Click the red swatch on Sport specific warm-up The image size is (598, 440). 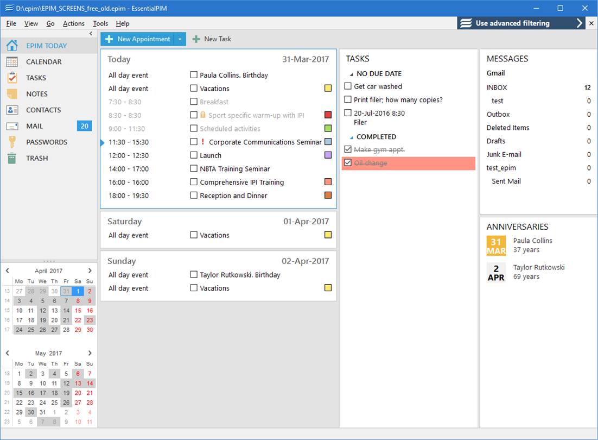click(328, 115)
